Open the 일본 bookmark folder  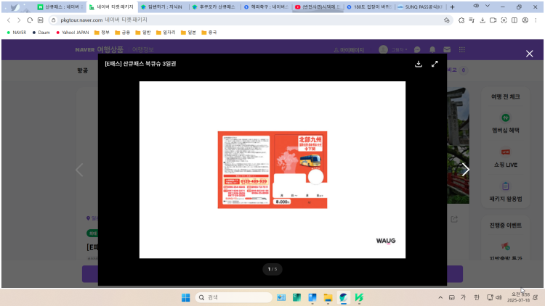pyautogui.click(x=188, y=32)
